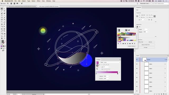Click Reverse Gradient icon in Gradient panel
The width and height of the screenshot is (169, 95).
[97, 69]
